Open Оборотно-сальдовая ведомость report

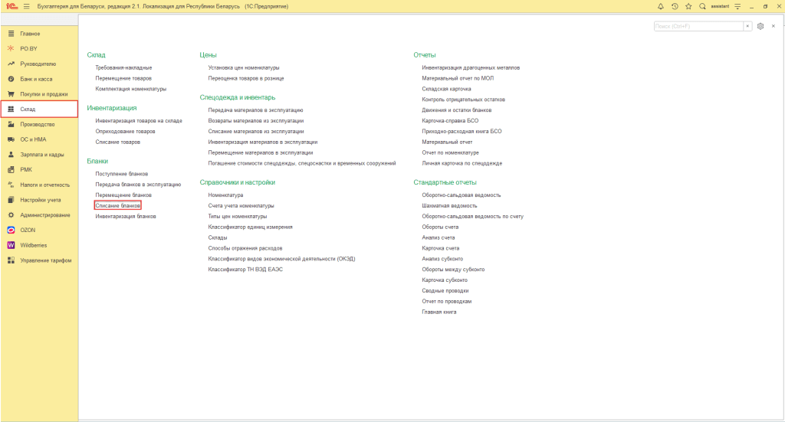coord(461,195)
